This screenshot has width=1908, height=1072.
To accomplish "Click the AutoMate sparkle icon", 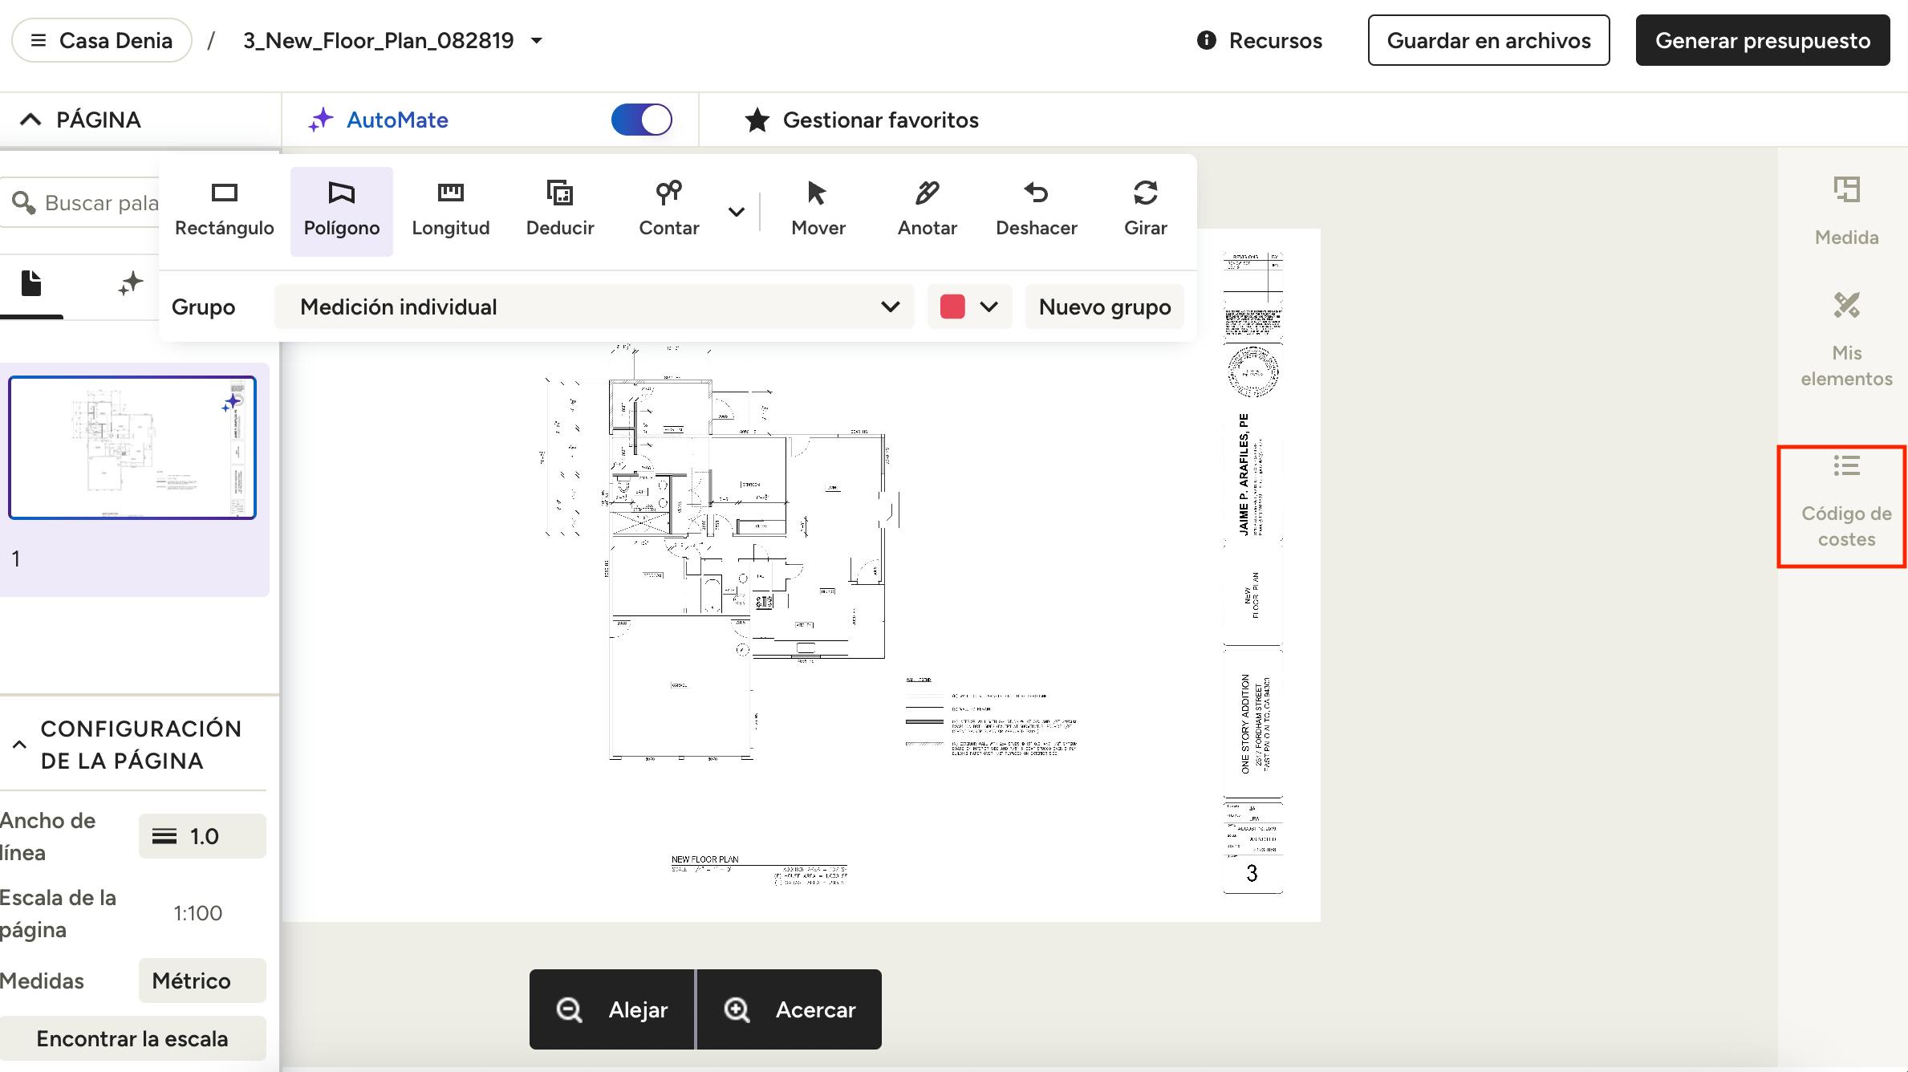I will (x=321, y=120).
